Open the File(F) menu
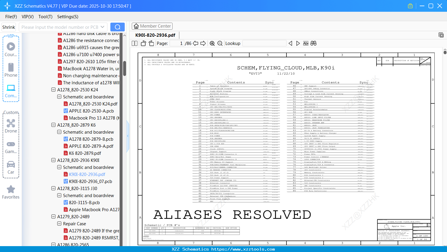 point(11,17)
